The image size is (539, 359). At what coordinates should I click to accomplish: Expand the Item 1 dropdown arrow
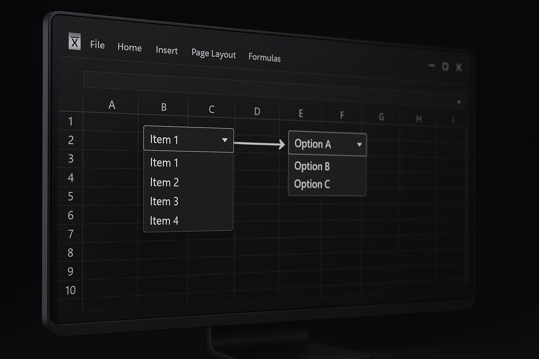pyautogui.click(x=225, y=140)
